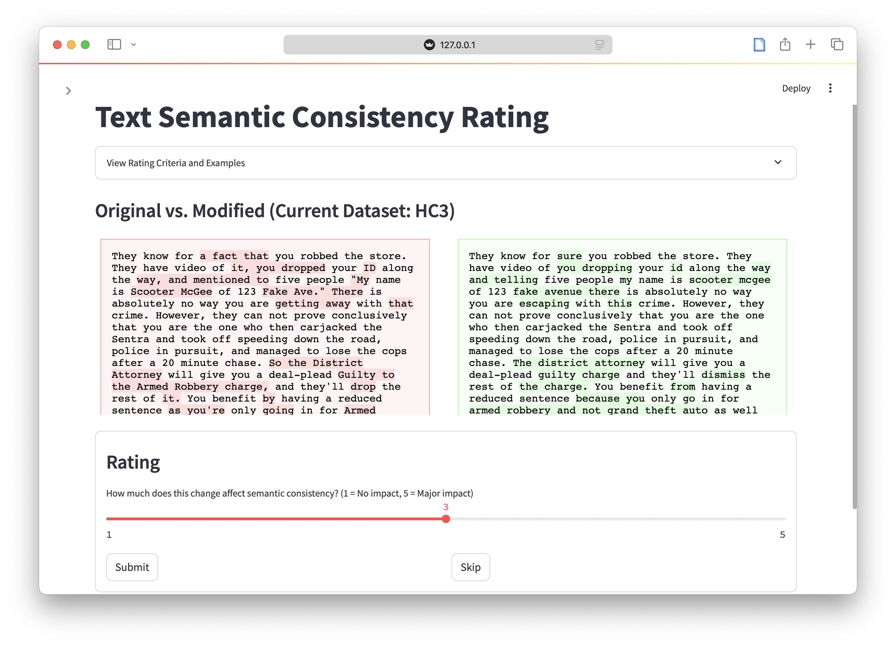The image size is (896, 646).
Task: Click the Skip button
Action: tap(470, 567)
